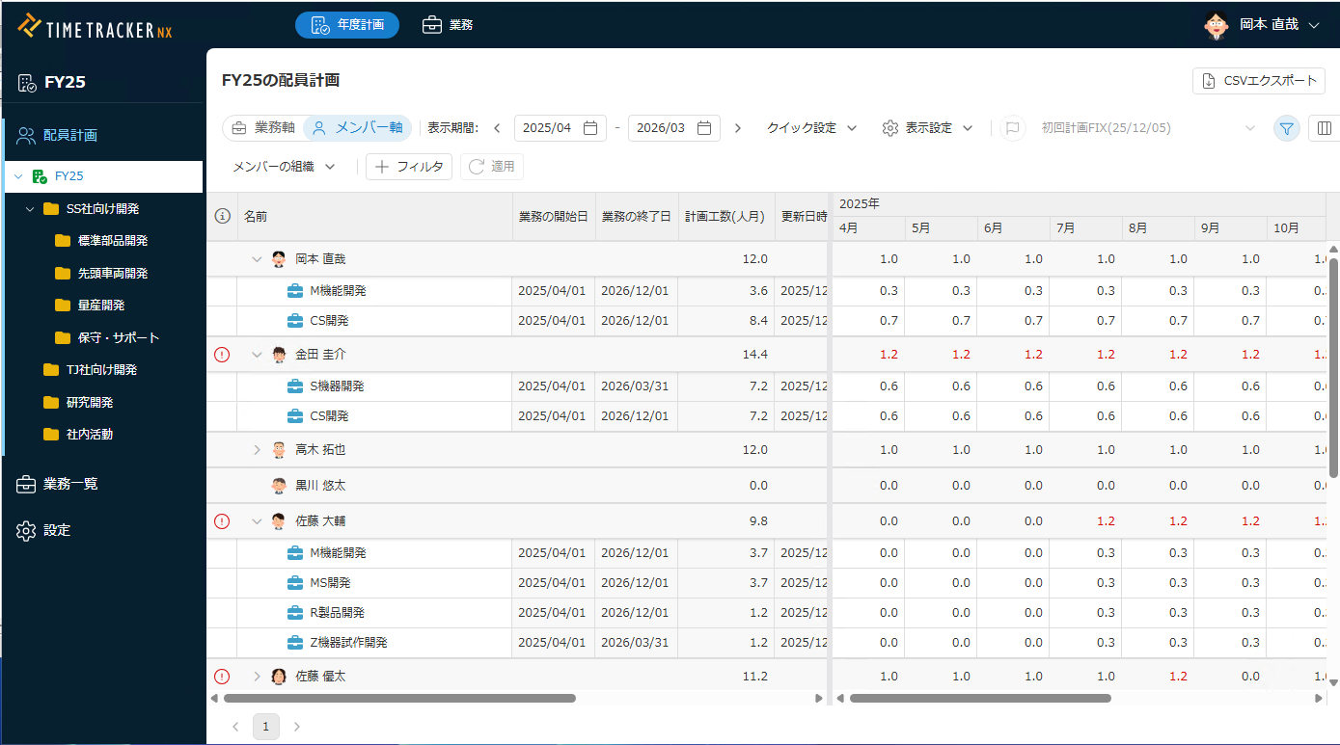The width and height of the screenshot is (1340, 745).
Task: Open the メンバーの組織 dropdown
Action: 284,167
